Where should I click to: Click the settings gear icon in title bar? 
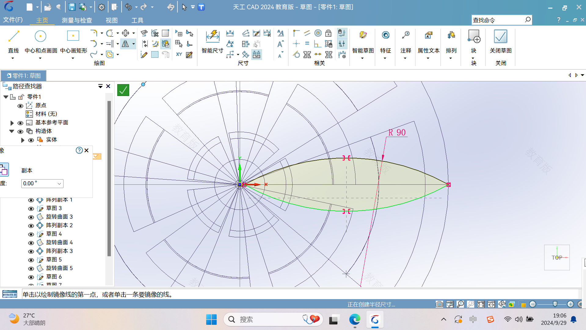[x=102, y=7]
